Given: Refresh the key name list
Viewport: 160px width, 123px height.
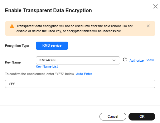Looking at the screenshot, I should (x=125, y=60).
